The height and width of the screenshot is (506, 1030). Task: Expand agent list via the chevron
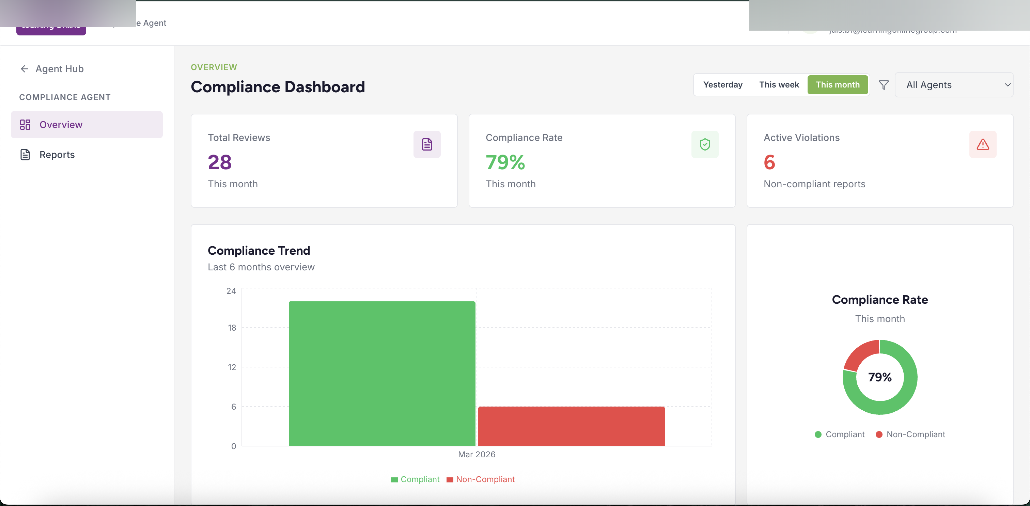(1008, 85)
